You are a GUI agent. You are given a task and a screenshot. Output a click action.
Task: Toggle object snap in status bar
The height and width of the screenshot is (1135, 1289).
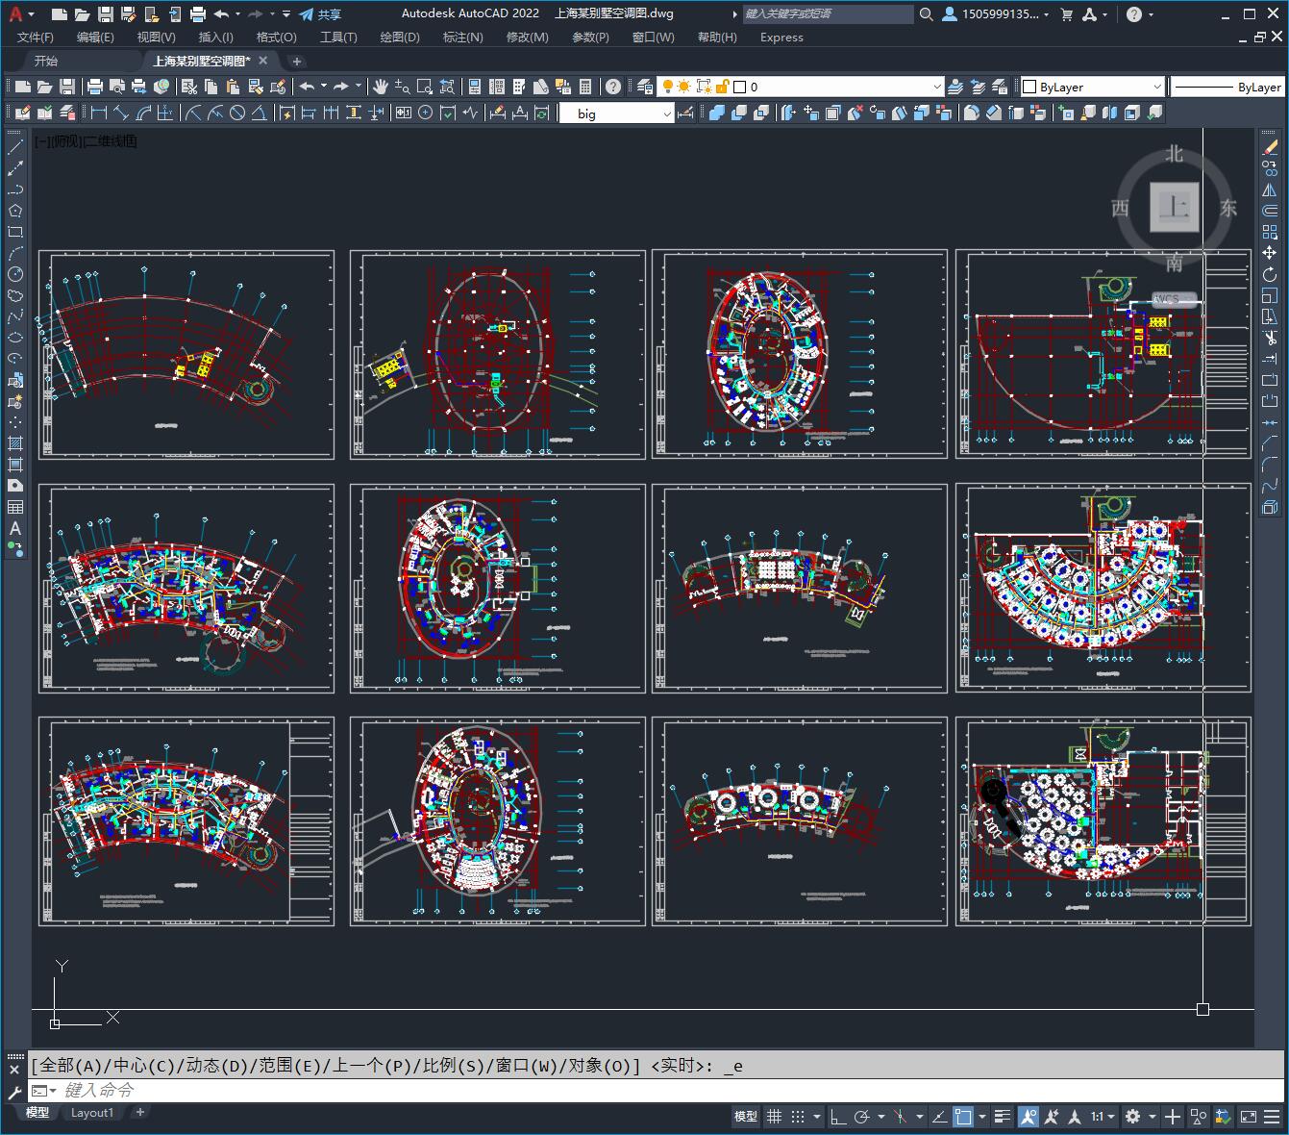(x=963, y=1117)
